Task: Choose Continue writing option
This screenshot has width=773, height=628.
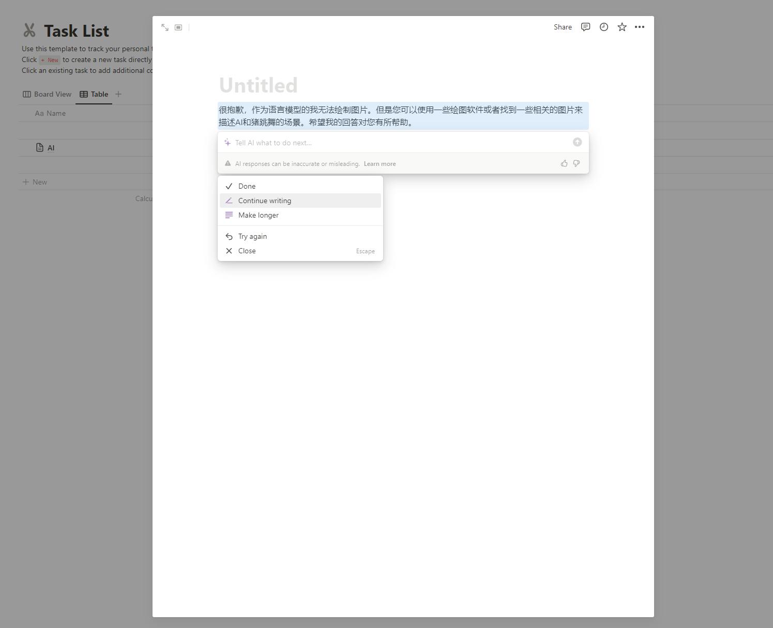Action: pos(300,201)
